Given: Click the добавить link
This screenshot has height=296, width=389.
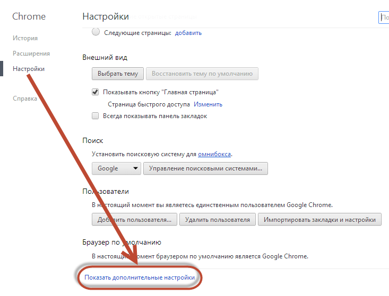Looking at the screenshot, I should pos(188,33).
